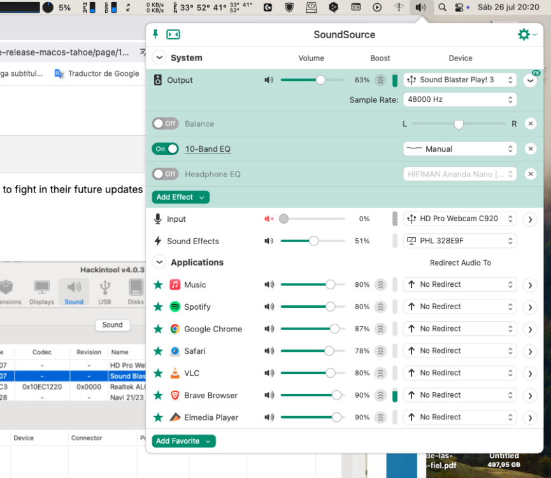Toggle favorite star for Brave Browser
The image size is (551, 478).
click(158, 395)
